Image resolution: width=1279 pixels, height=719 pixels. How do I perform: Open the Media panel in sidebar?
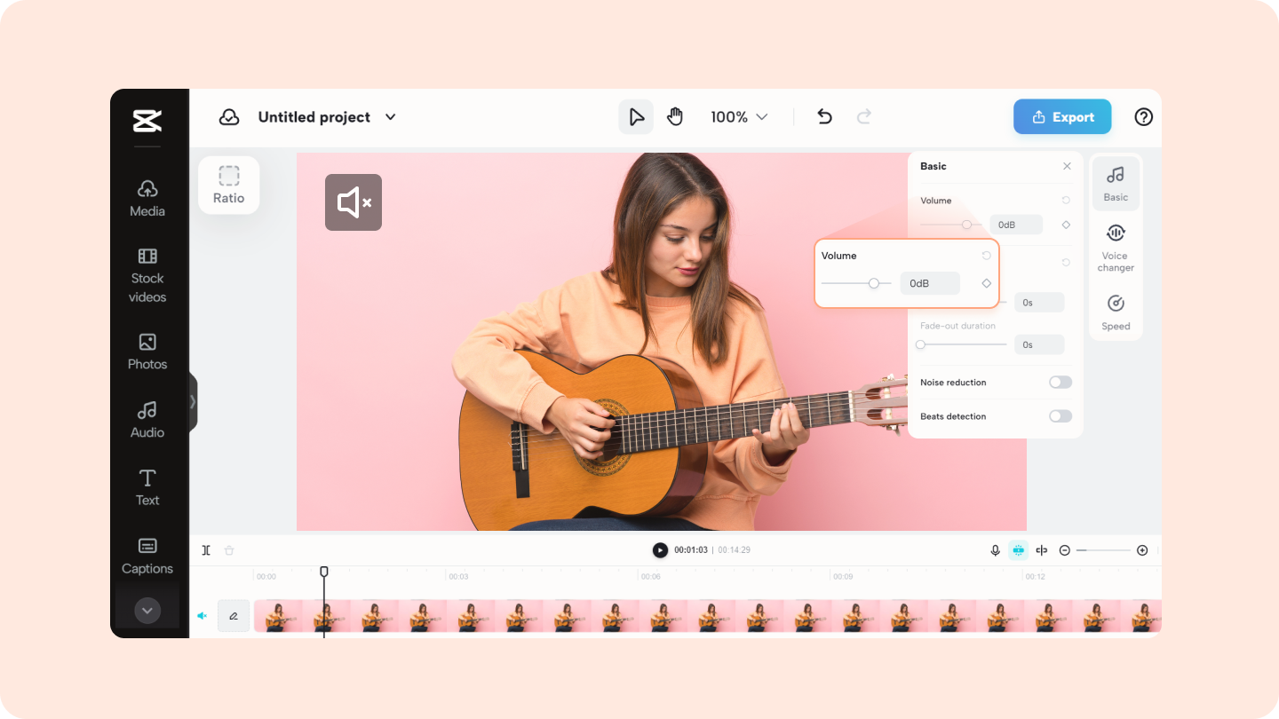pos(147,198)
